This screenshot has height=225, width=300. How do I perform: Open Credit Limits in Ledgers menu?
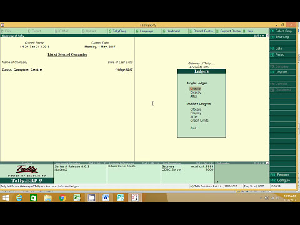coord(199,121)
